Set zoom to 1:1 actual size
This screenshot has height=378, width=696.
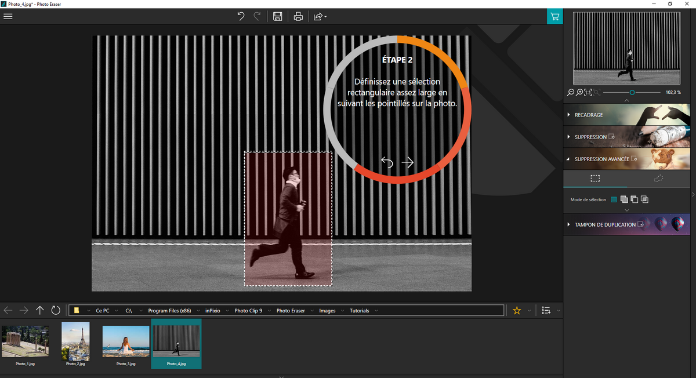coord(588,92)
